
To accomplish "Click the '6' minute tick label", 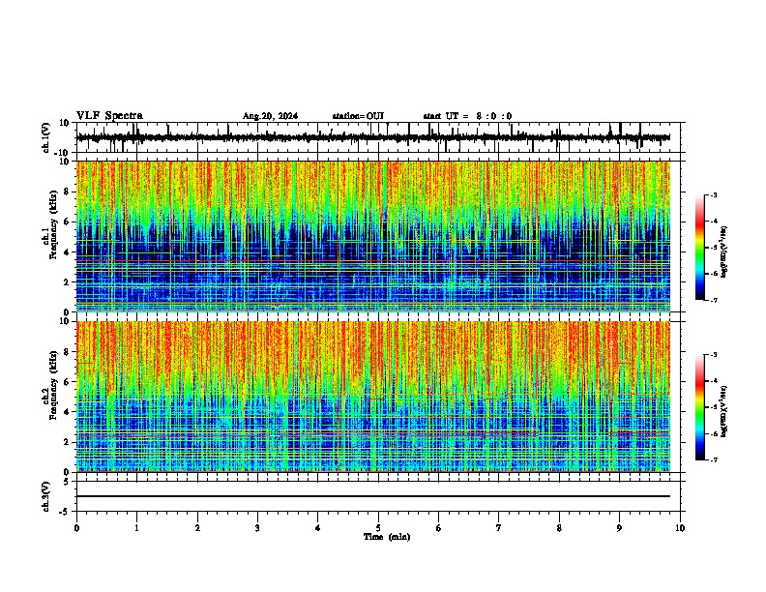I will point(438,528).
